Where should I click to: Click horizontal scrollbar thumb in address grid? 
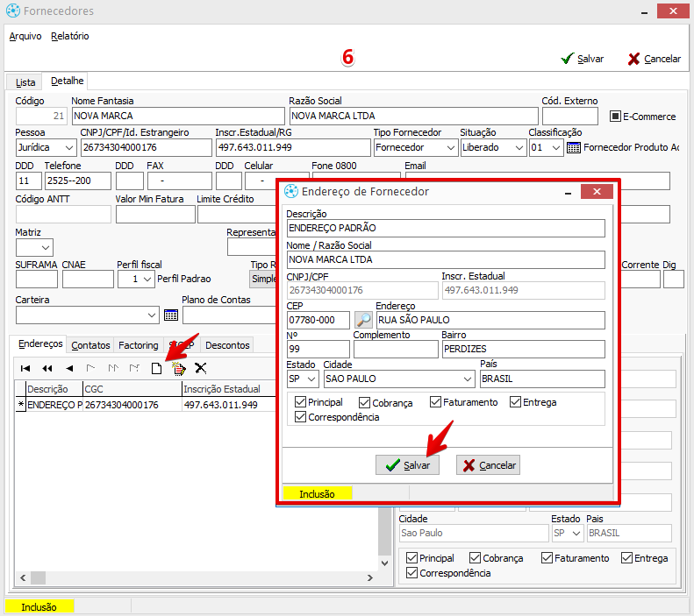(x=38, y=577)
